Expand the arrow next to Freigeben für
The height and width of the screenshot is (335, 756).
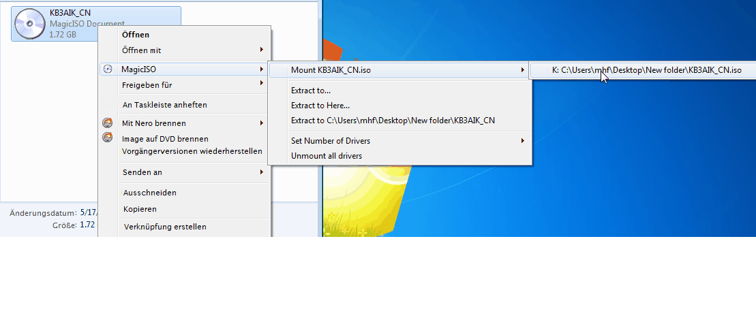[x=261, y=83]
